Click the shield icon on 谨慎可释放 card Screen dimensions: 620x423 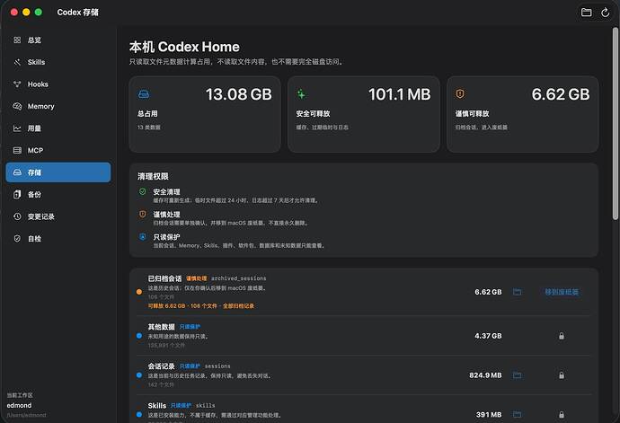coord(460,93)
